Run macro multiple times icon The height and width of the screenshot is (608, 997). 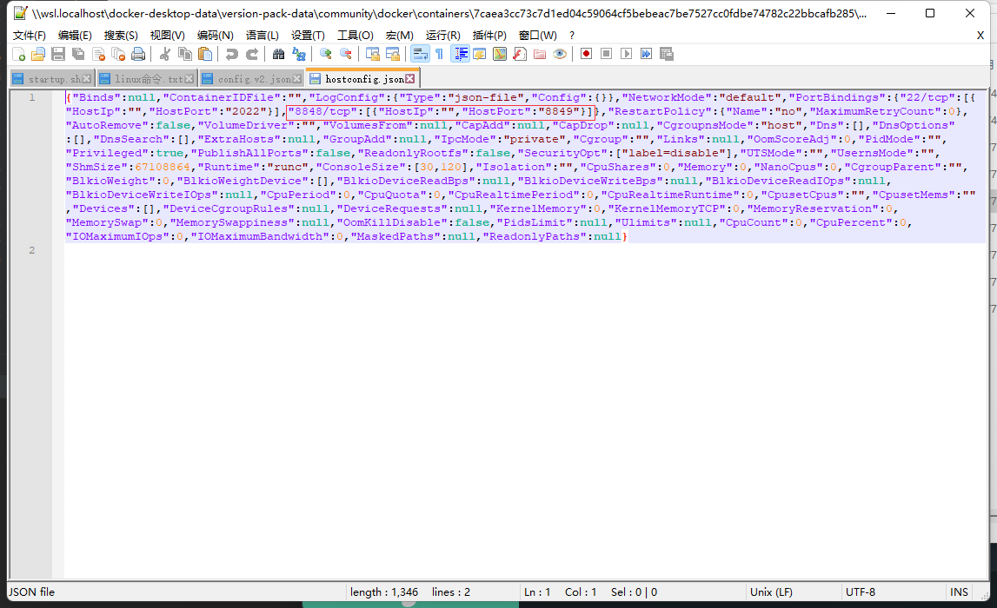tap(646, 54)
